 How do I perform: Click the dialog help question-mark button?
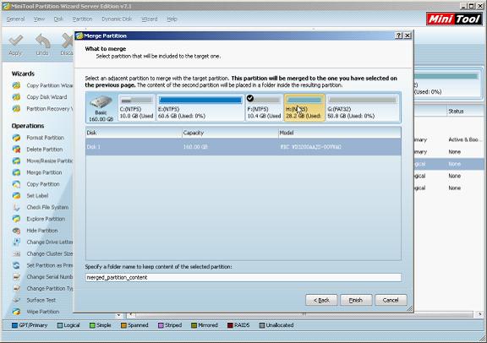click(399, 35)
